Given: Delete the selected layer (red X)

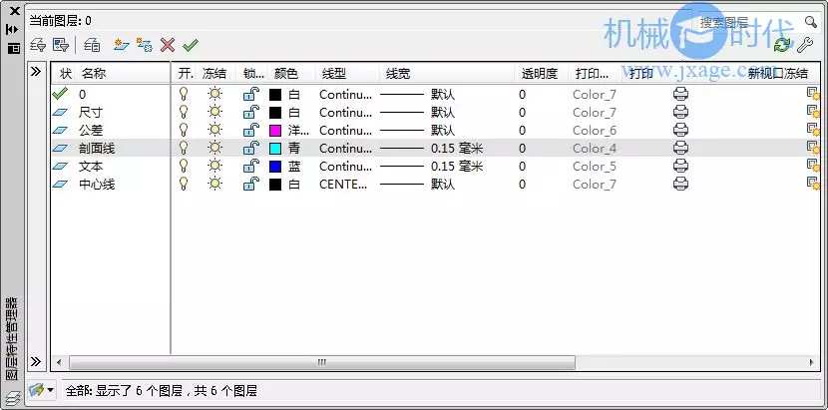Looking at the screenshot, I should pos(168,46).
